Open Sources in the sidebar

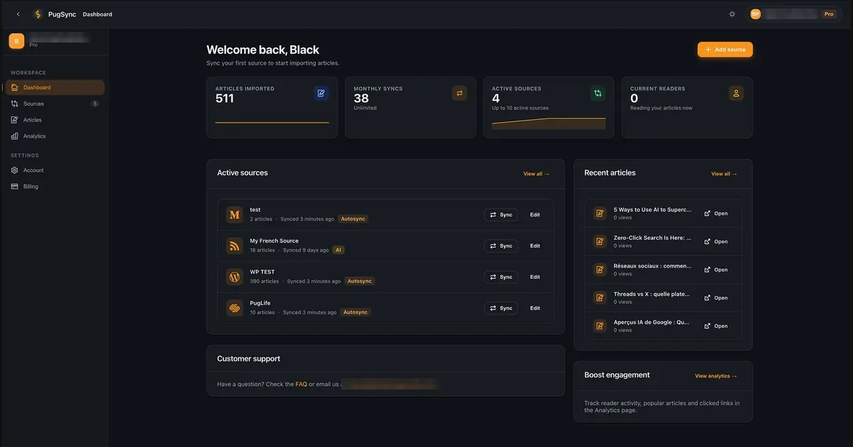[55, 104]
